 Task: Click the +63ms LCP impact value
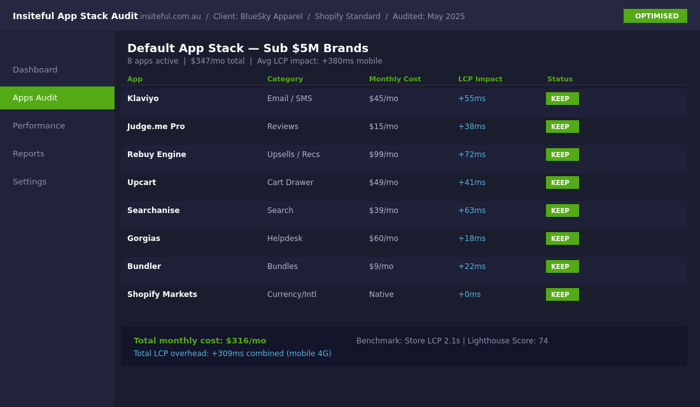click(472, 210)
